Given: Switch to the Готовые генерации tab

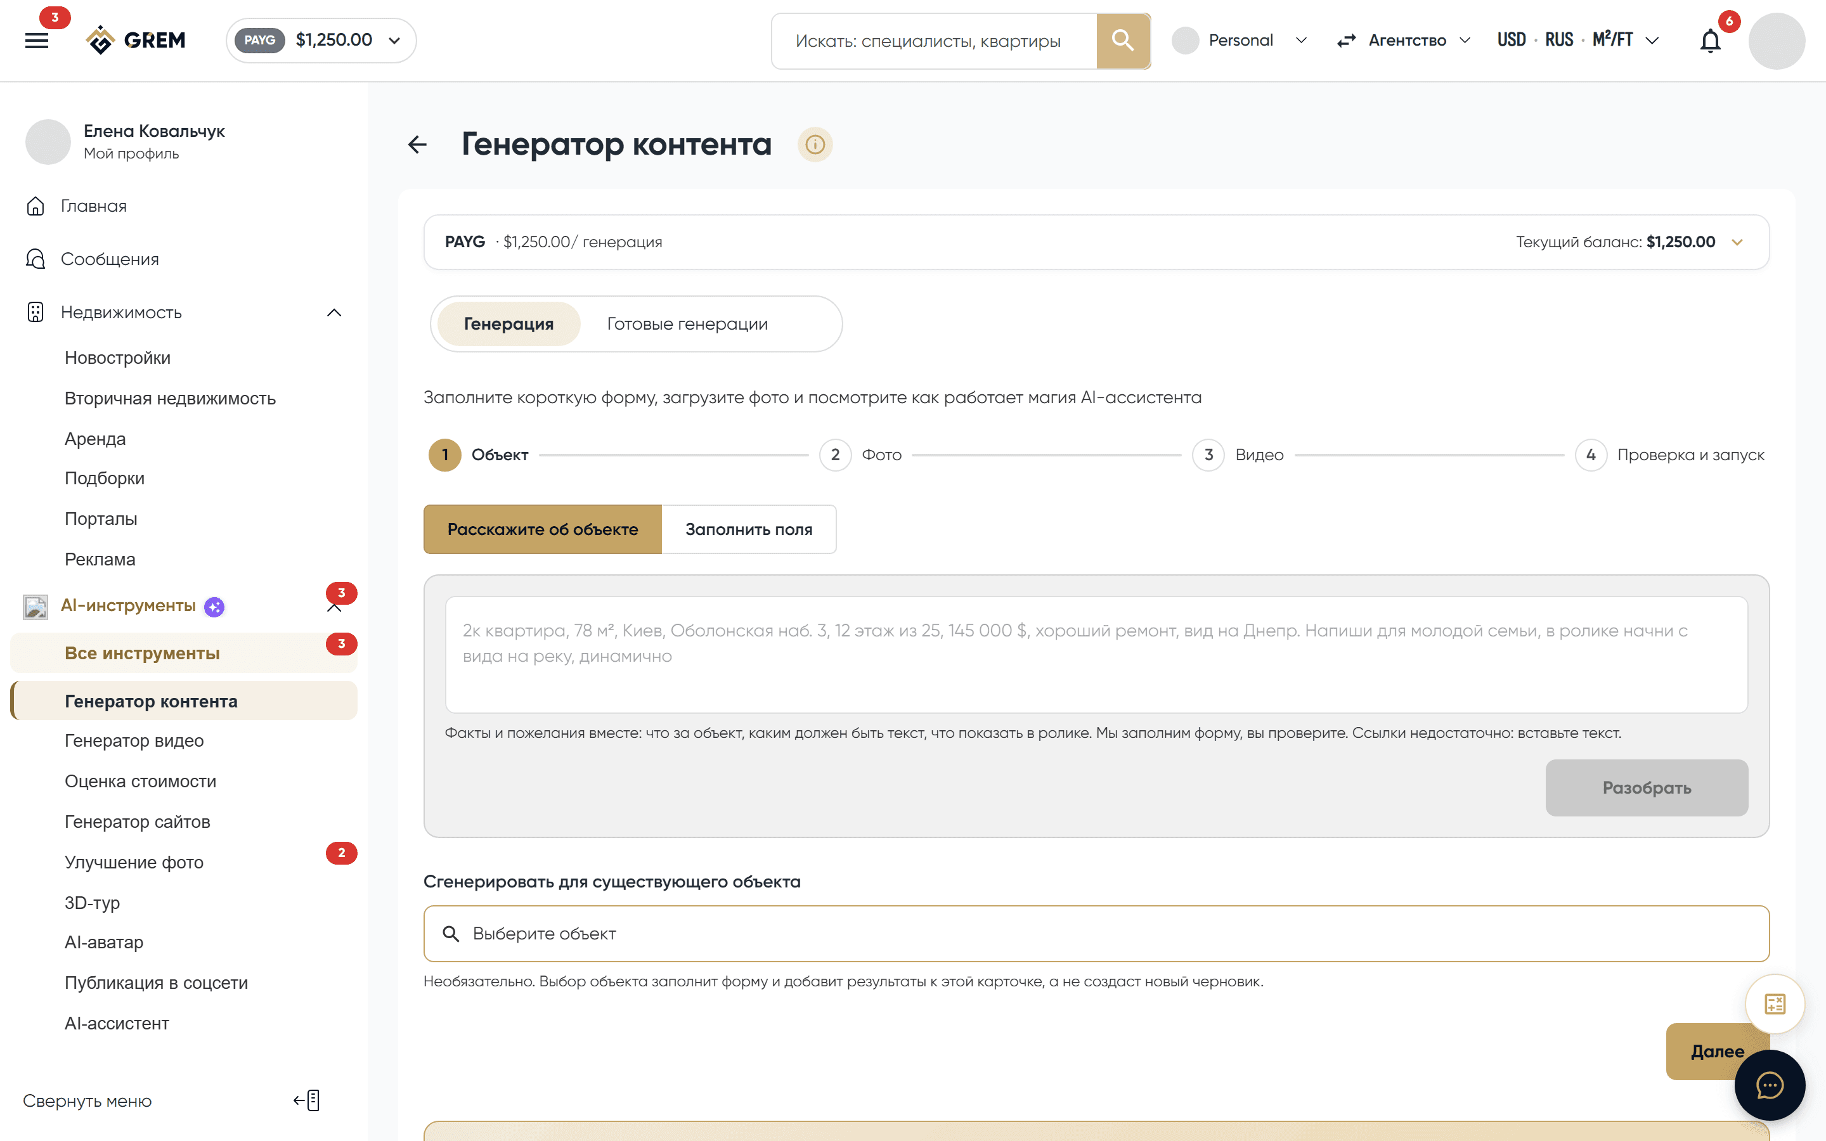Looking at the screenshot, I should click(x=687, y=324).
